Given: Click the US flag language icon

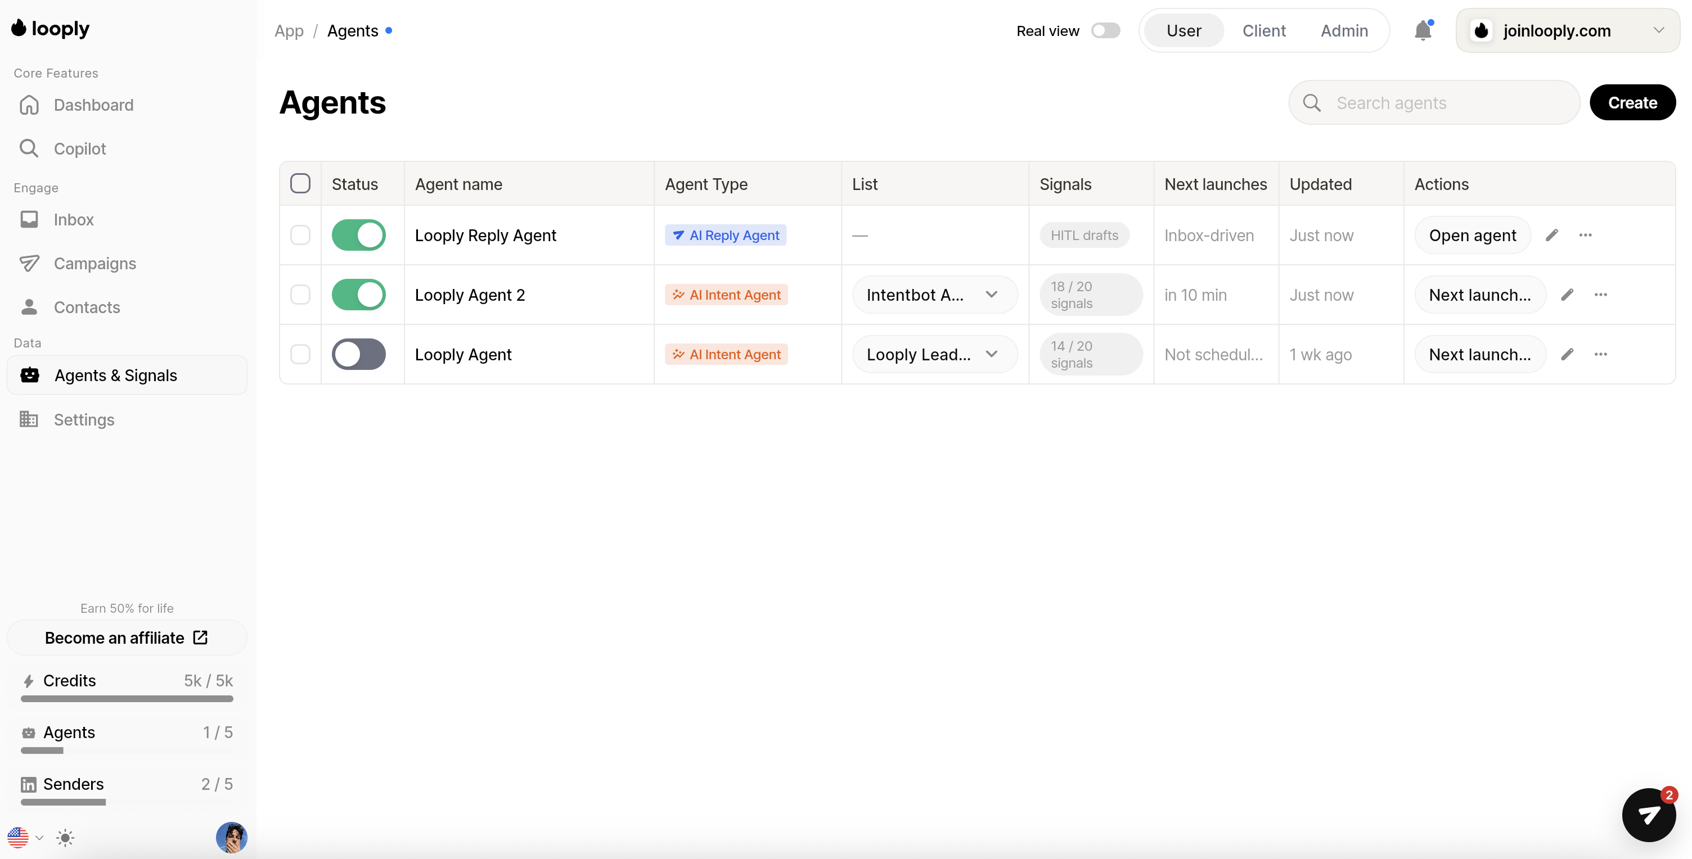Looking at the screenshot, I should pyautogui.click(x=18, y=837).
